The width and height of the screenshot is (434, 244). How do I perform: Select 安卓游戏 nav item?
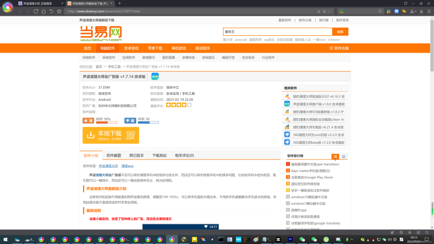tap(131, 48)
